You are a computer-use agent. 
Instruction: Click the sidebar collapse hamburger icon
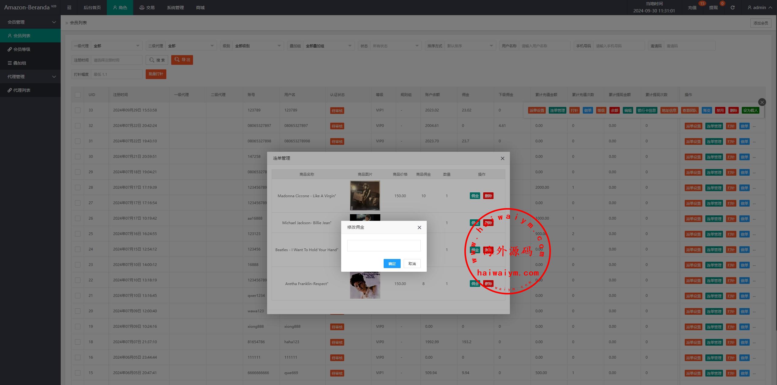69,8
